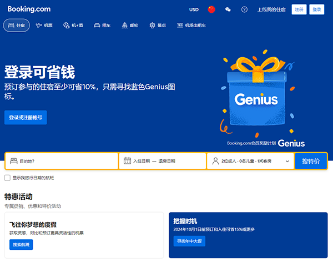333x262 pixels.
Task: Click the 搜特价 search button
Action: (x=311, y=161)
